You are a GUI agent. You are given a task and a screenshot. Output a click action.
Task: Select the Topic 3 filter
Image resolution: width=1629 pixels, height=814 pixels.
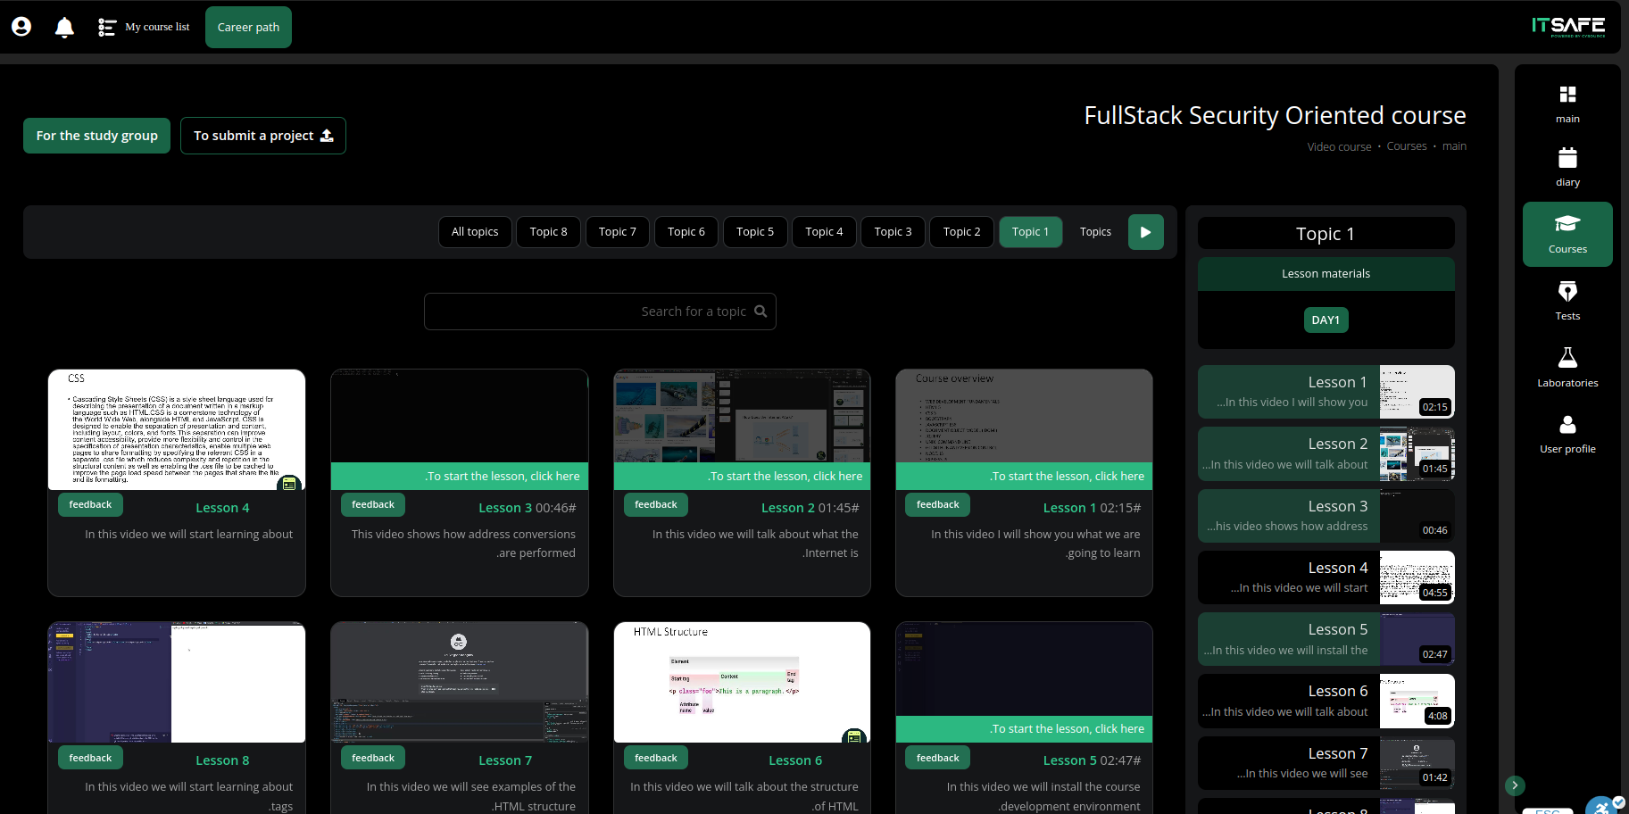[892, 231]
